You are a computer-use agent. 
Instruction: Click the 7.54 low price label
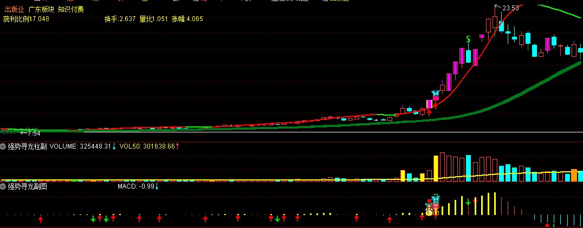[x=33, y=133]
